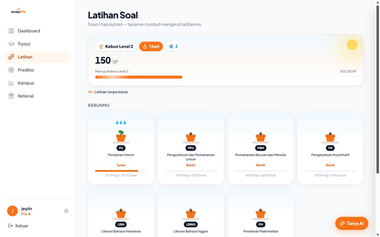Select the Latihan menu item
380x237 pixels.
pos(38,57)
